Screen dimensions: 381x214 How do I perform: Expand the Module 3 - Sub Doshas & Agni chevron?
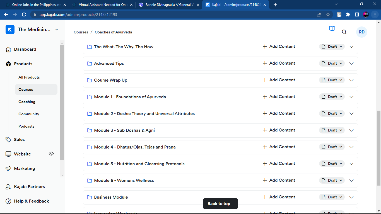351,130
